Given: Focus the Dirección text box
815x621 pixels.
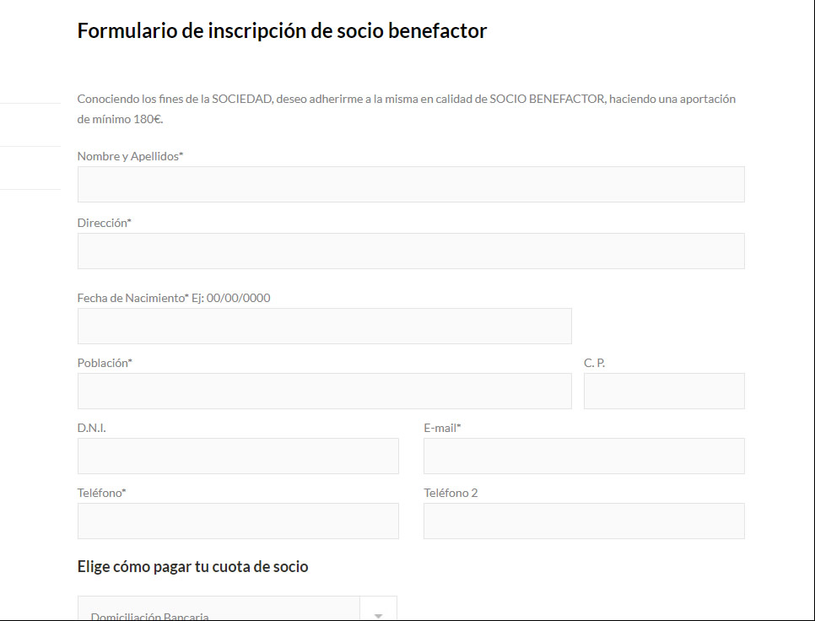Looking at the screenshot, I should (x=411, y=251).
